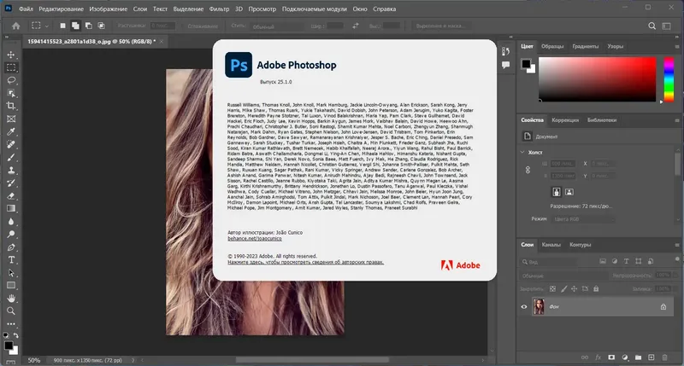Pick a color in the red color field
Viewport: 684px width, 366px height.
[x=597, y=79]
